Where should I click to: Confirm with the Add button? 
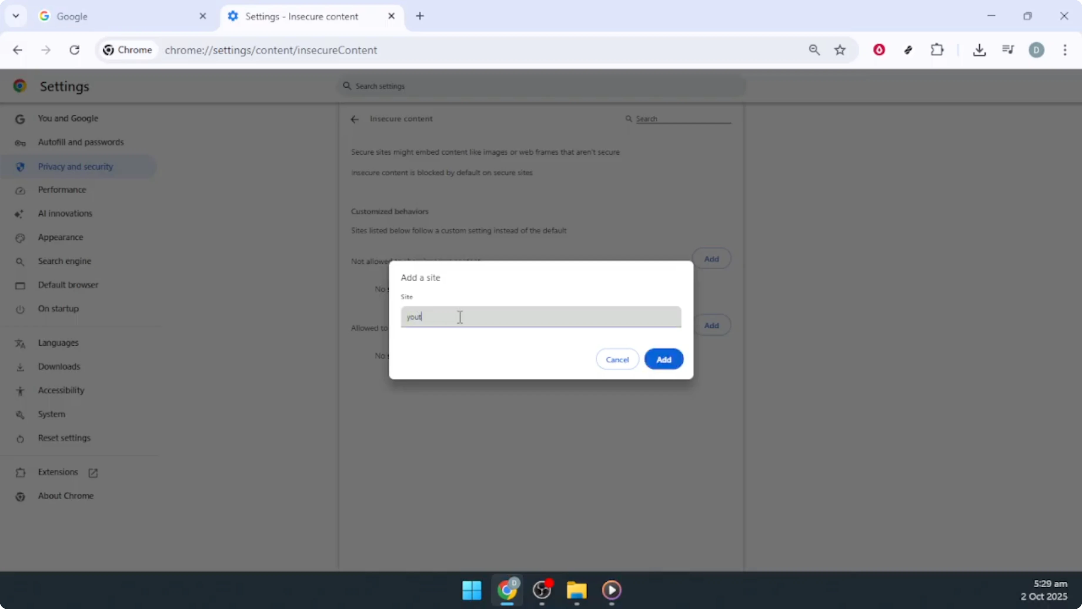pyautogui.click(x=664, y=359)
